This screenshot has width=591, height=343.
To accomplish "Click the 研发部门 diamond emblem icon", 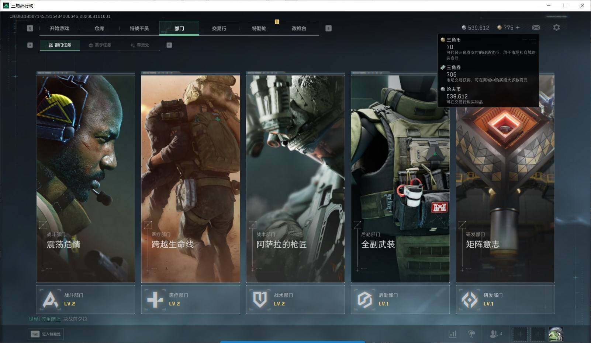I will pos(469,300).
